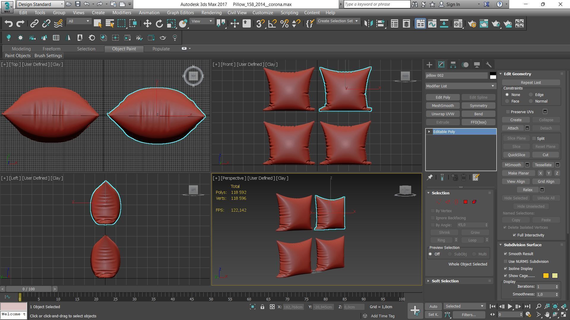Click Remove modifier trash icon
The width and height of the screenshot is (570, 320).
464,177
